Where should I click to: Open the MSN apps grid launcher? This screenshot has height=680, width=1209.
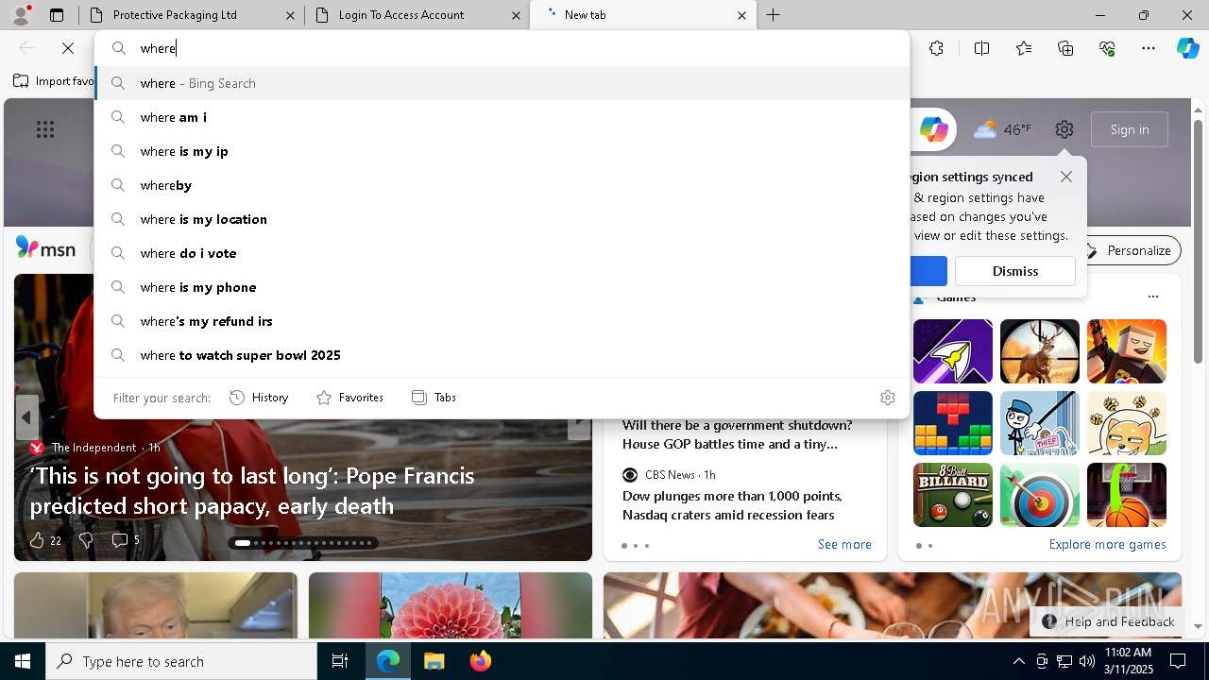[45, 129]
